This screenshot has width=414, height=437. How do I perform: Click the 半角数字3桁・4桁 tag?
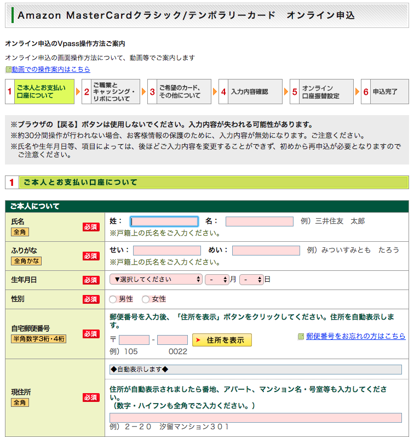click(39, 339)
